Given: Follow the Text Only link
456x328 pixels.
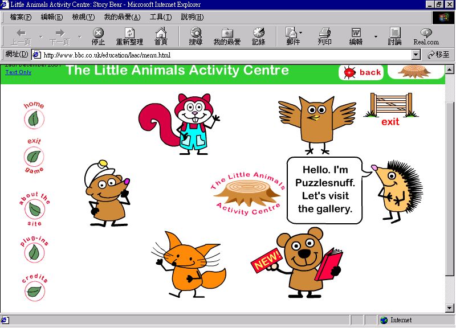Looking at the screenshot, I should click(18, 72).
